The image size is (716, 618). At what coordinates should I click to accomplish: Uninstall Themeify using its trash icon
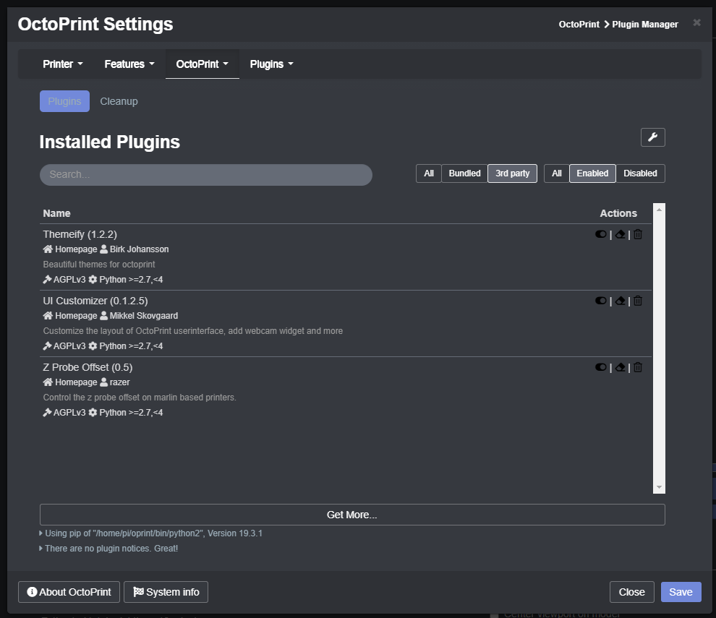click(637, 233)
